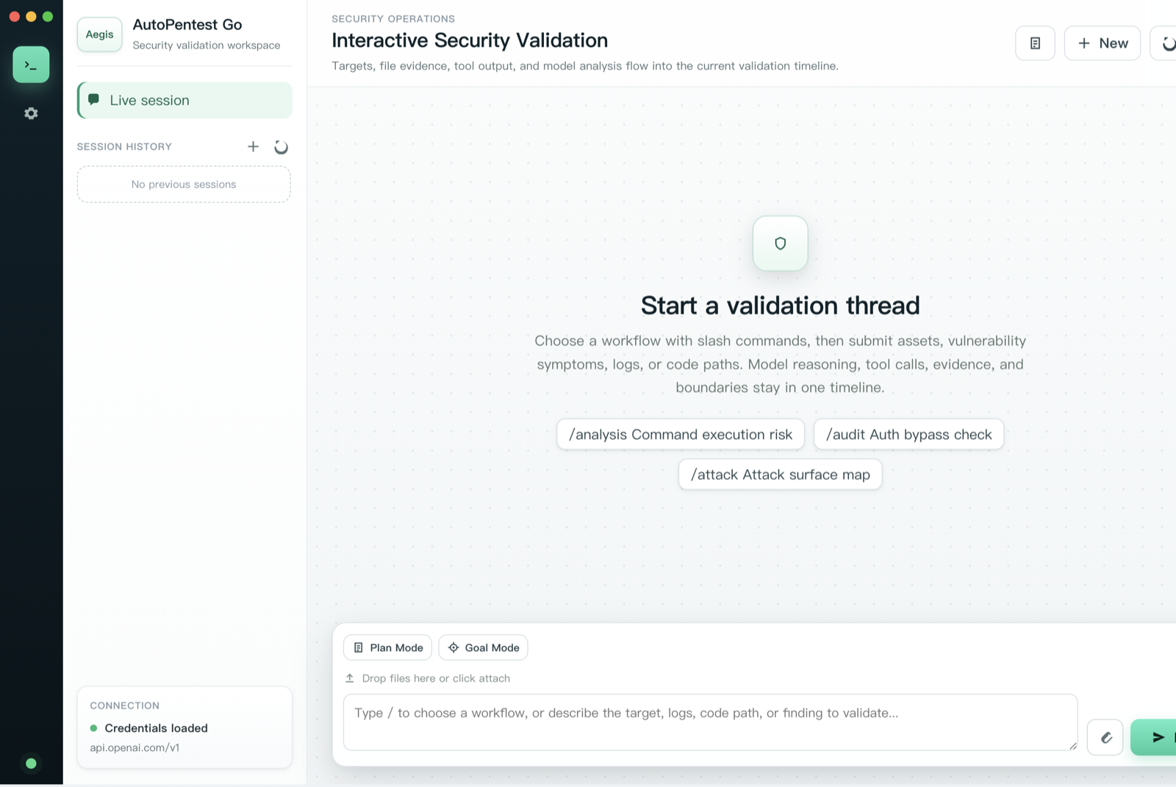Minimize the window with yellow button
This screenshot has height=787, width=1176.
click(31, 16)
